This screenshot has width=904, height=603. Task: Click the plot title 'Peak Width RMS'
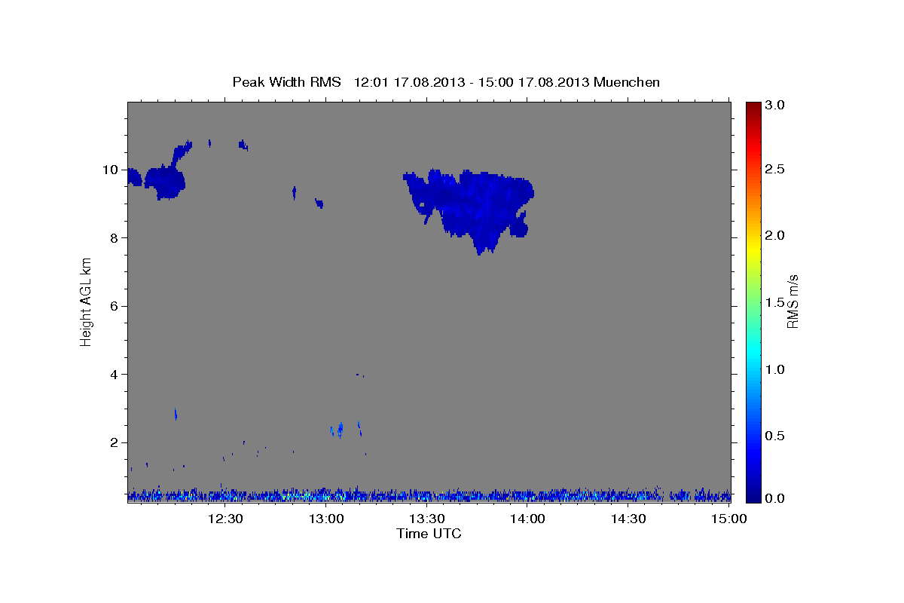click(286, 81)
